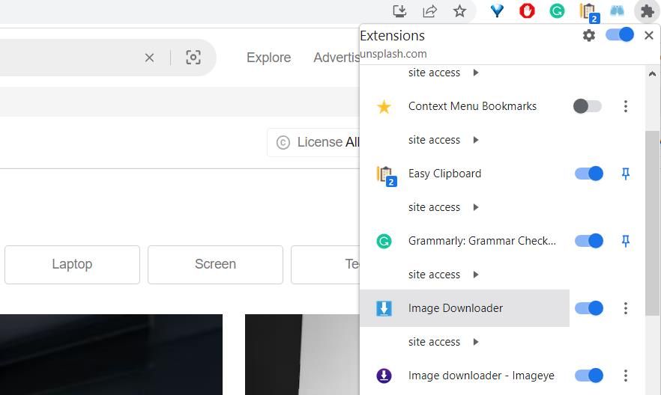
Task: Click the bookmark star in the address bar
Action: [459, 11]
